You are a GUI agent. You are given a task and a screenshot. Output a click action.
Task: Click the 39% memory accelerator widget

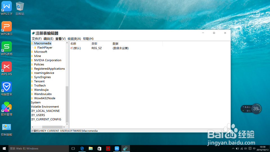pos(256,109)
